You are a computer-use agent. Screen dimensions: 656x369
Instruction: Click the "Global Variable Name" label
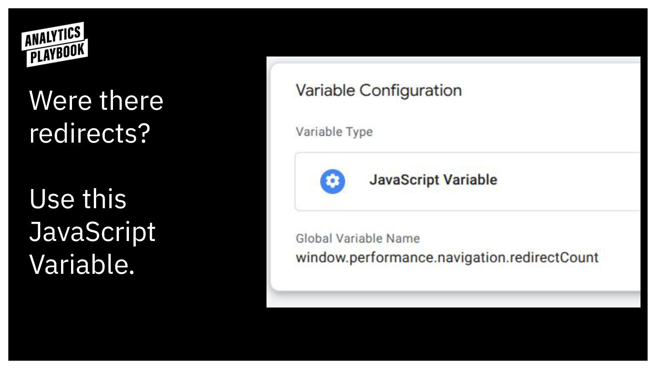tap(358, 238)
